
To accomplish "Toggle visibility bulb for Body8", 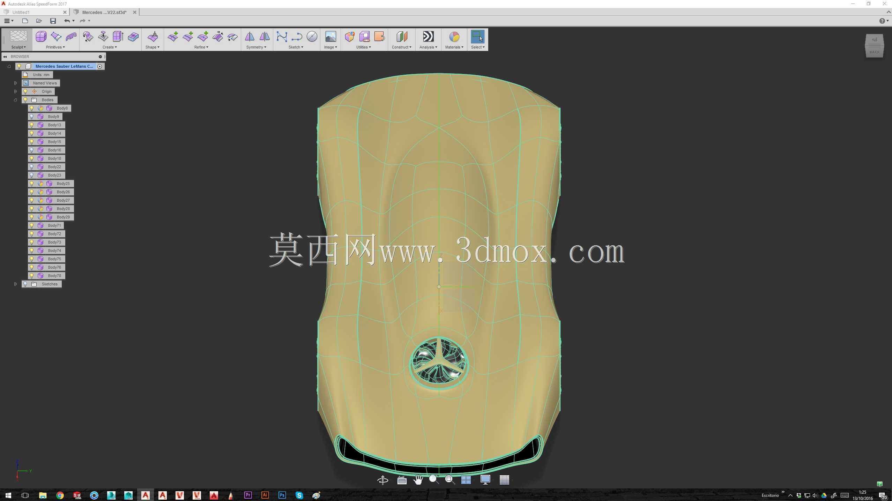I will [32, 108].
